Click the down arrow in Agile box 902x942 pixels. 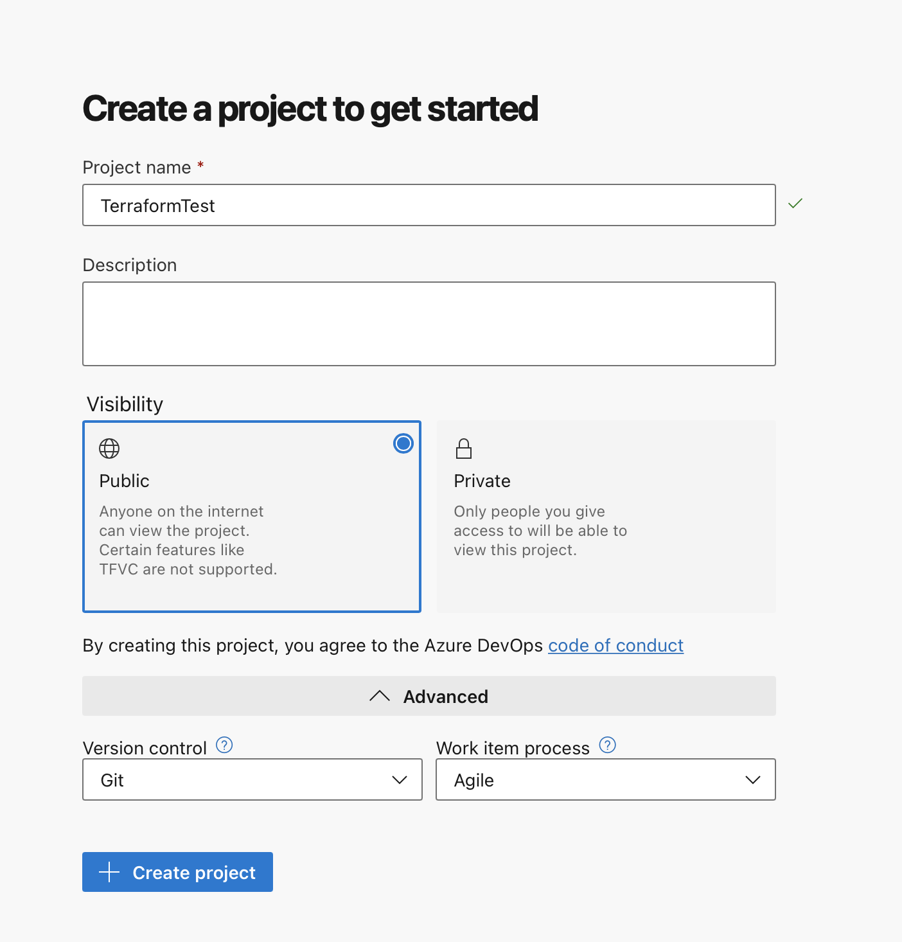click(753, 780)
